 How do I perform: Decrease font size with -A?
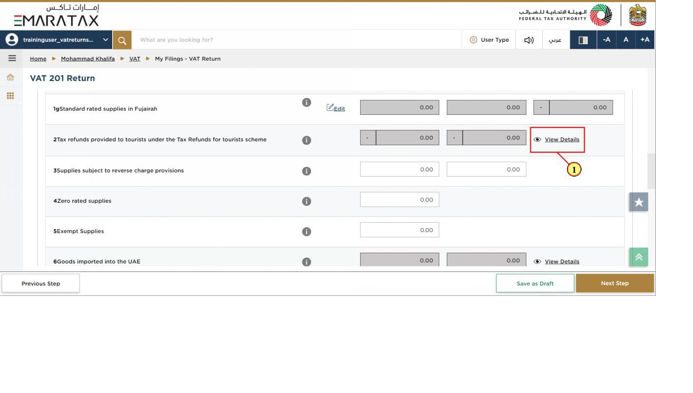[607, 40]
